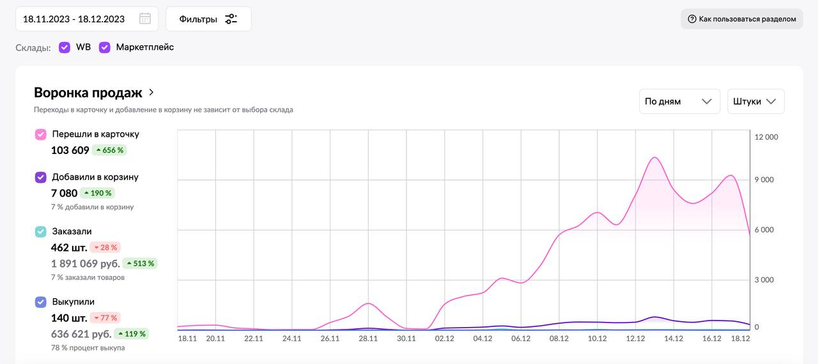Expand the По дням period dropdown

click(x=679, y=102)
